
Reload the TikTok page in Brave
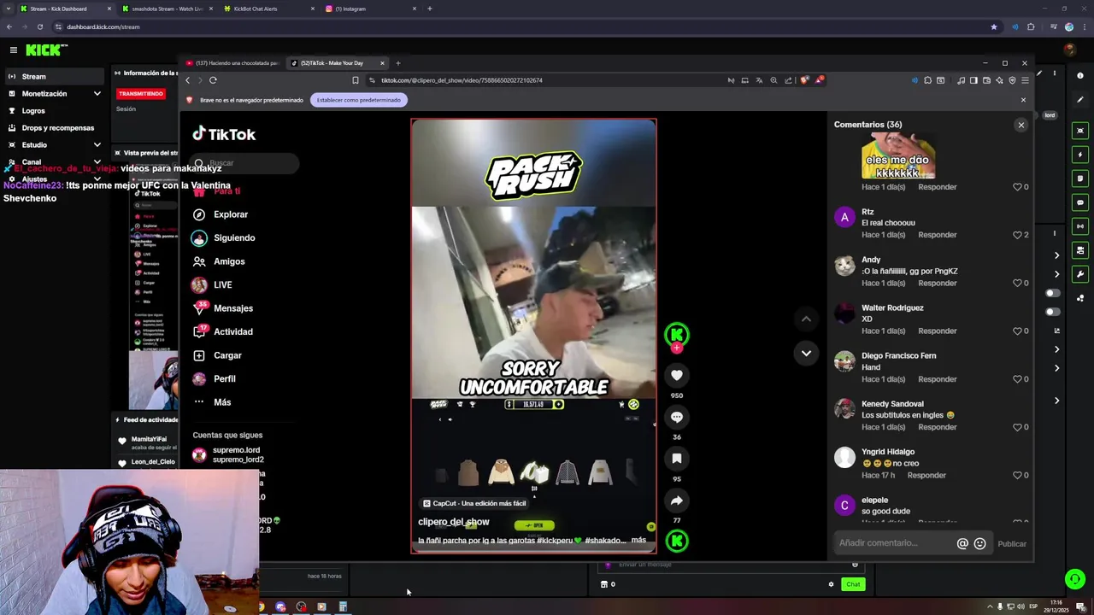[x=213, y=80]
